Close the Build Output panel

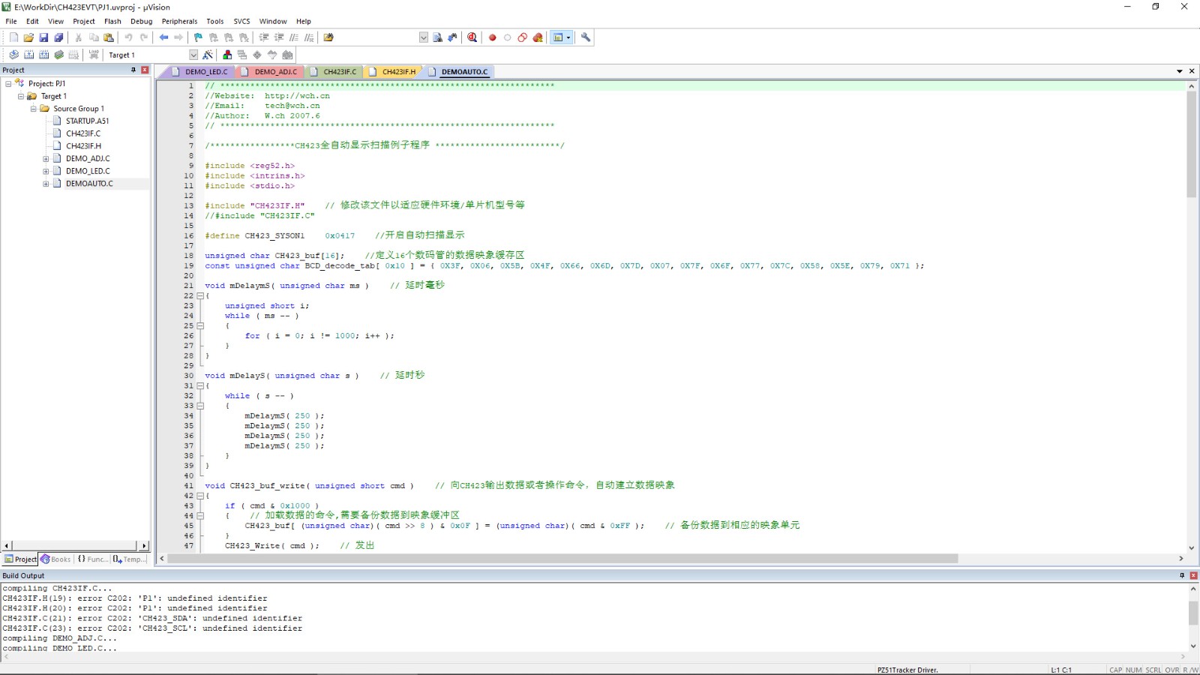coord(1193,575)
